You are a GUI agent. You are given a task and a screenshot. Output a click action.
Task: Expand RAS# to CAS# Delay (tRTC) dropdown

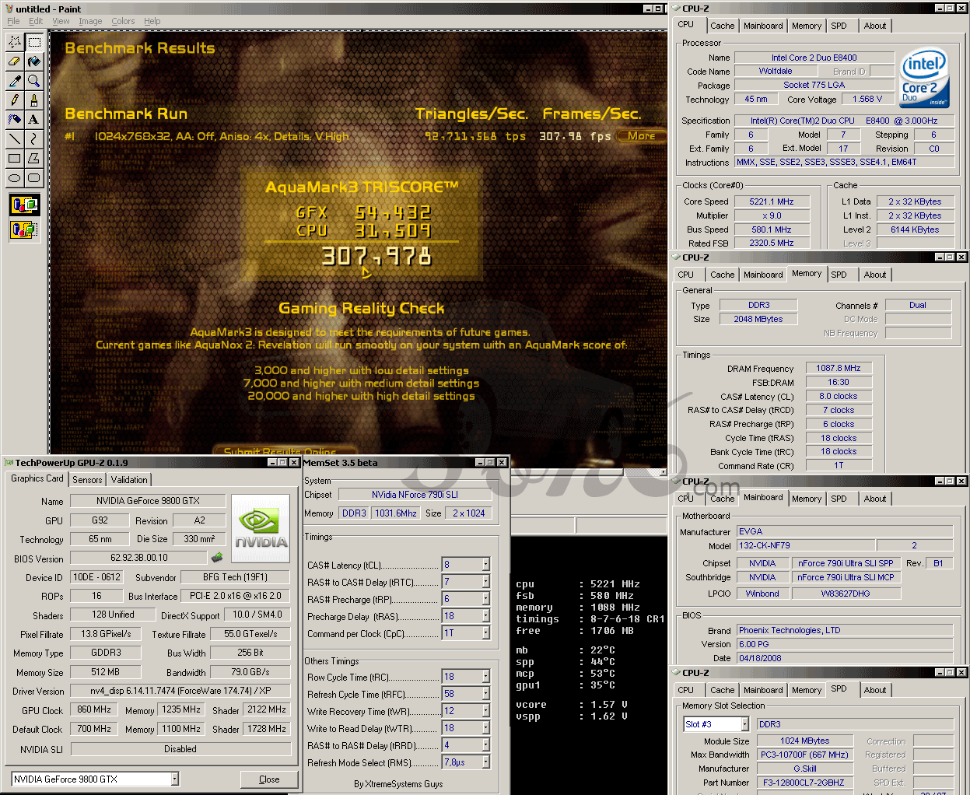pos(486,582)
